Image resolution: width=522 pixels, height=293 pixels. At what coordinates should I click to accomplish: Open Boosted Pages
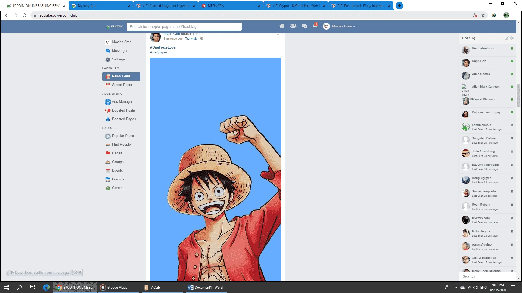click(121, 119)
